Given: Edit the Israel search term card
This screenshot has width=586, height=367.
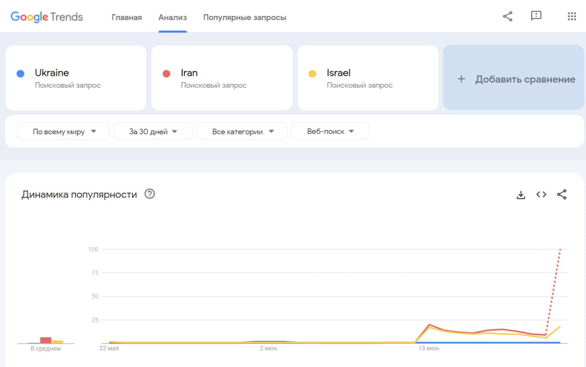Looking at the screenshot, I should (368, 77).
